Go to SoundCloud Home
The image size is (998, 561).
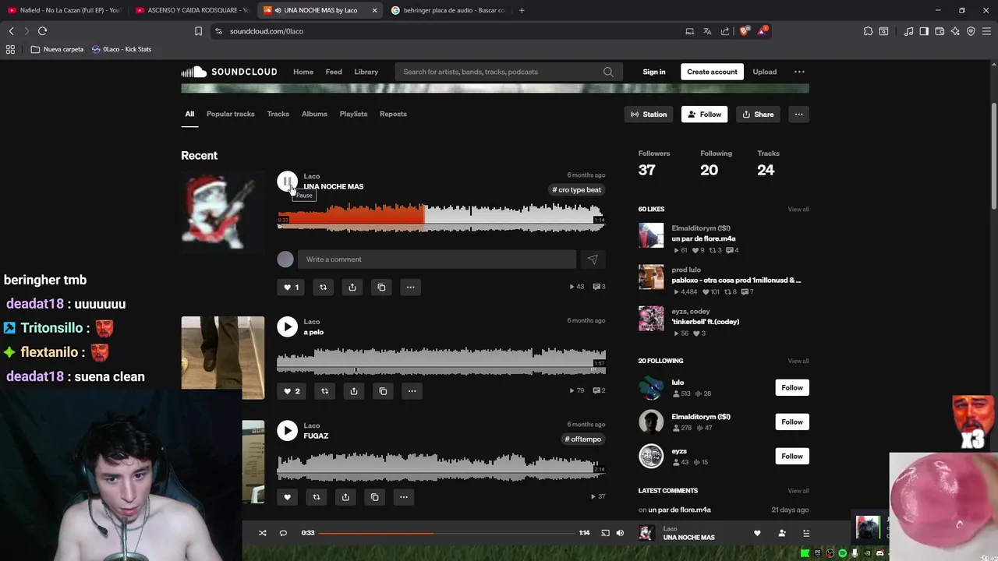pyautogui.click(x=303, y=72)
